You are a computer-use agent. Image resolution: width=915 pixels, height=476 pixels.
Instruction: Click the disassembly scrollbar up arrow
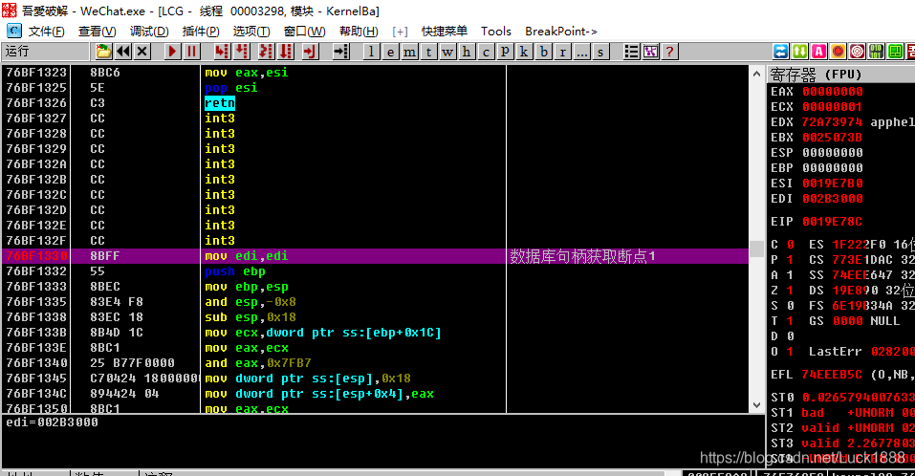[756, 74]
